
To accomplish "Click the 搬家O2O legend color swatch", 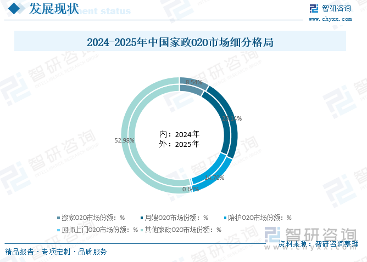I will [x=59, y=218].
